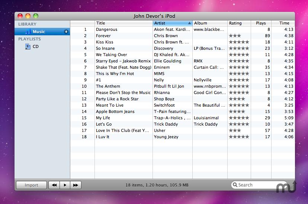Click the play count 89
The height and width of the screenshot is (204, 308).
(x=267, y=36)
